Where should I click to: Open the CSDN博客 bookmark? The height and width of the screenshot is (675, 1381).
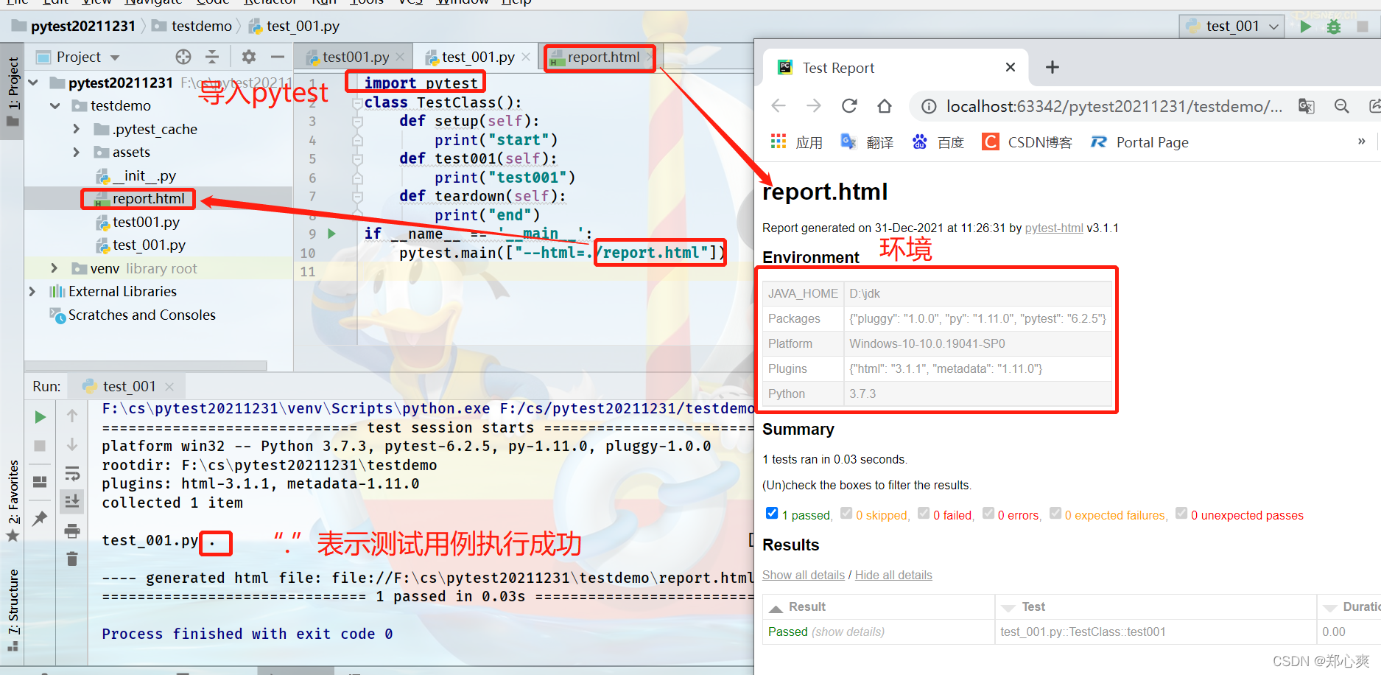(x=1027, y=142)
